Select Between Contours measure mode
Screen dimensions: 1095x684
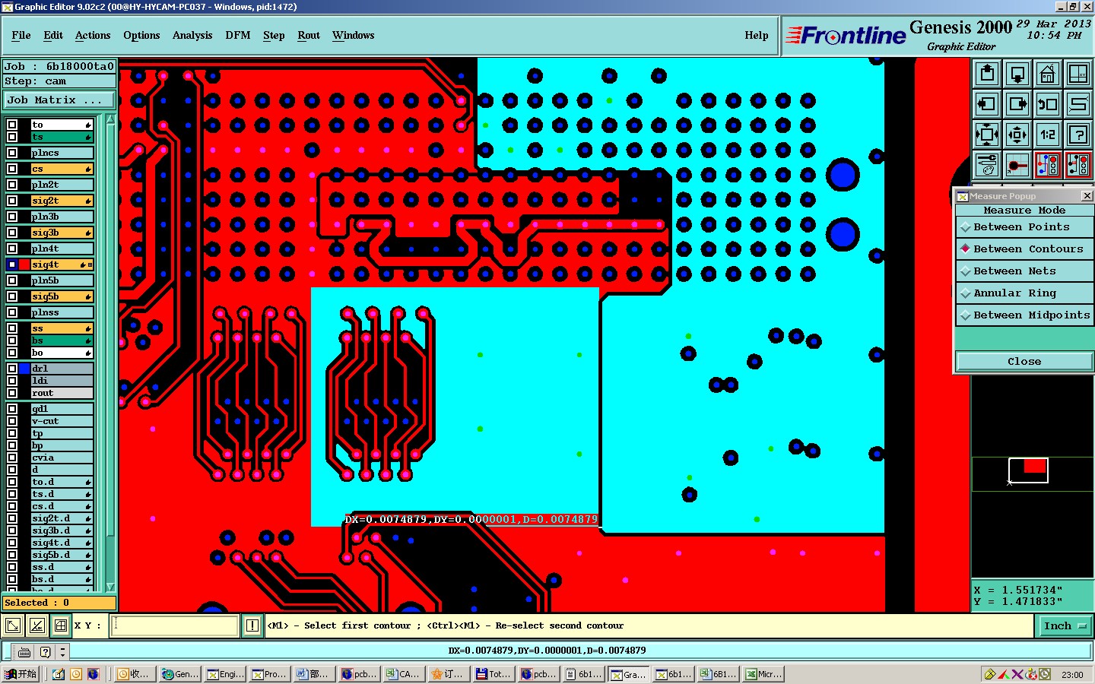coord(1024,249)
